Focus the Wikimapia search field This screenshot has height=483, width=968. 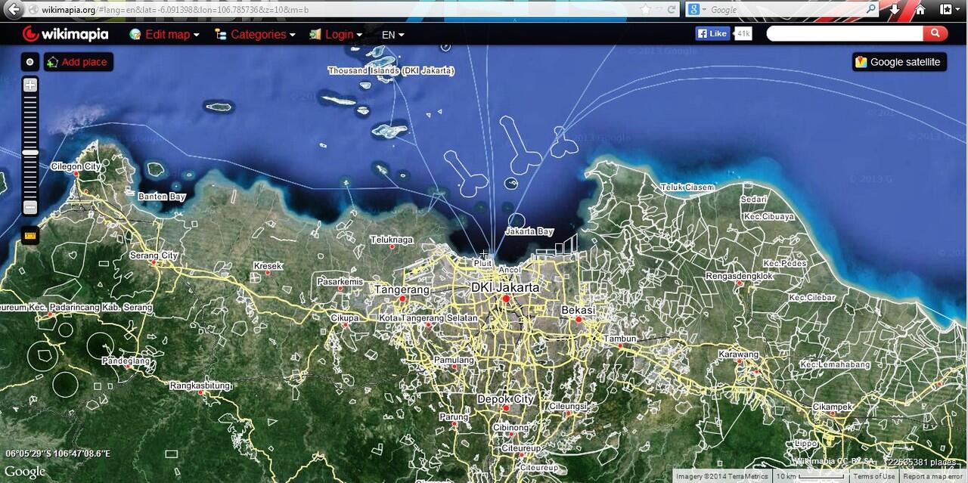click(x=845, y=33)
